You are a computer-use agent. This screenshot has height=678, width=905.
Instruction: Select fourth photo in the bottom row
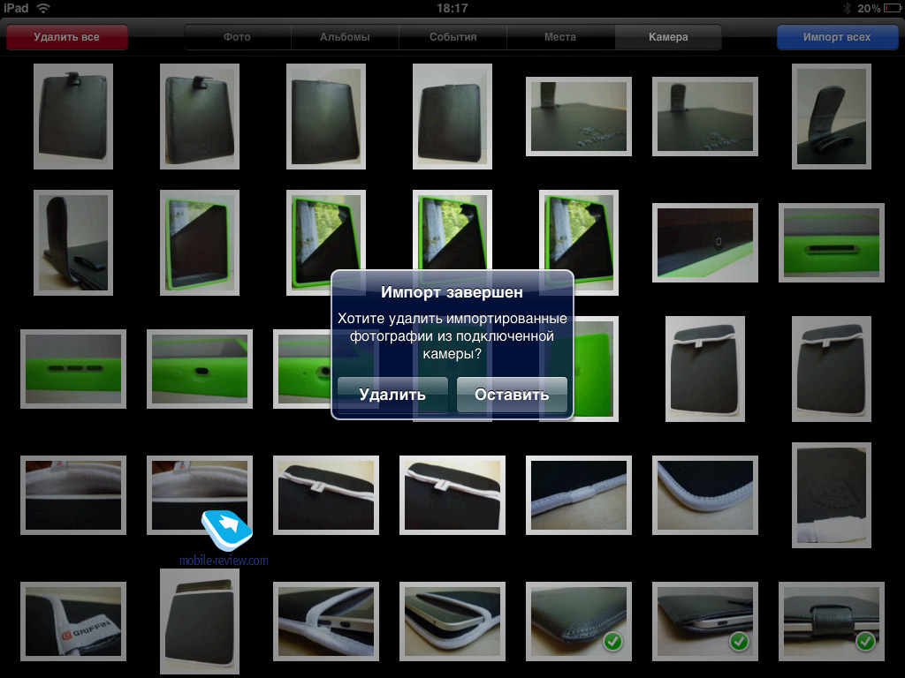coord(452,621)
